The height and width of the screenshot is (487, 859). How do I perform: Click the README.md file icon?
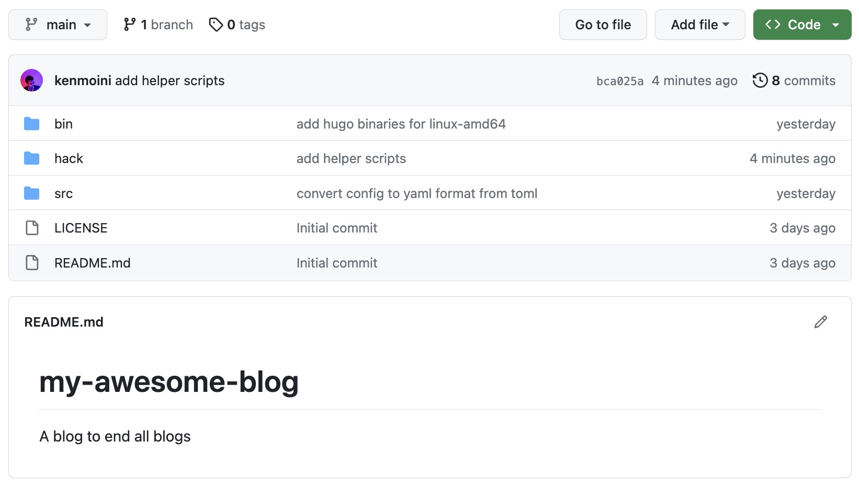pos(32,263)
